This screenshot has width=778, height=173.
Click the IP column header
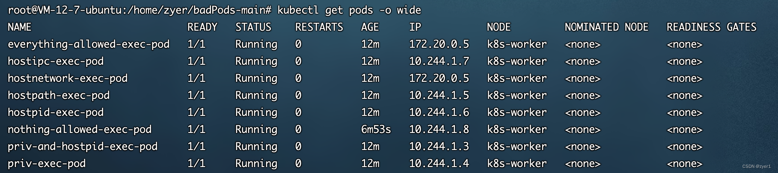click(415, 27)
